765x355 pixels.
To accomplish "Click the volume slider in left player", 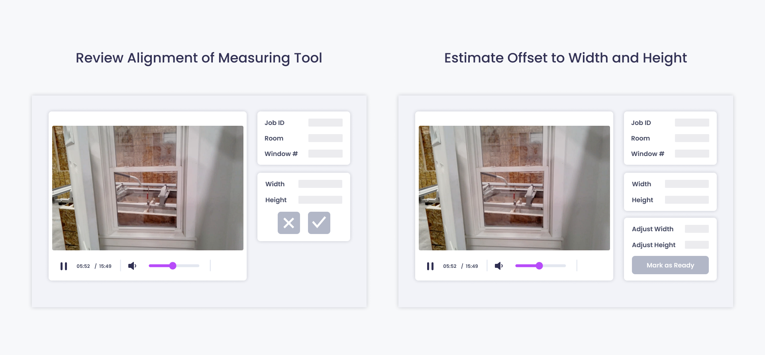I will [174, 266].
